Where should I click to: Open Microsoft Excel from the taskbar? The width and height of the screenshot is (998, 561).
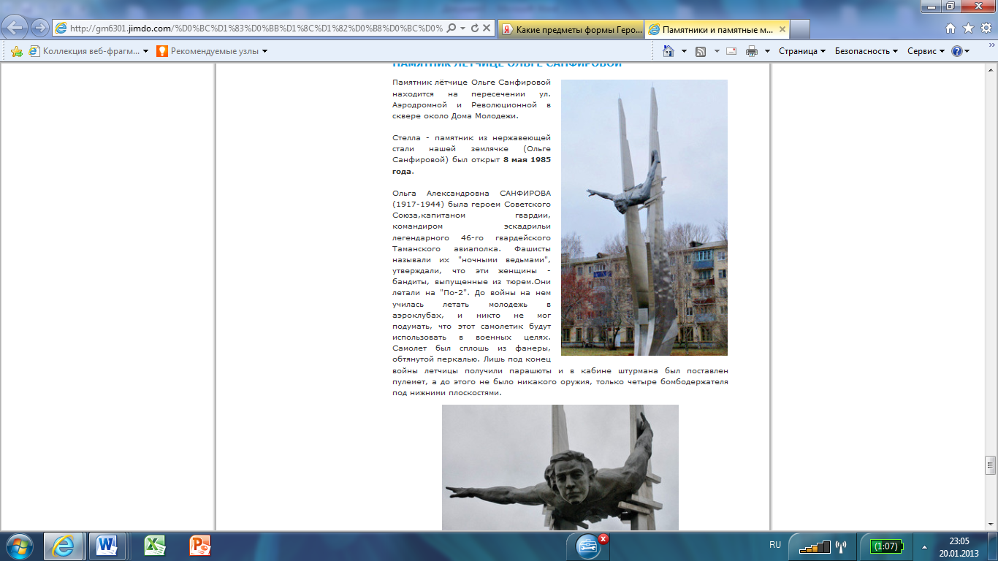point(153,546)
